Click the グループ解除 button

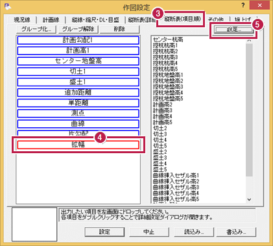[x=78, y=29]
